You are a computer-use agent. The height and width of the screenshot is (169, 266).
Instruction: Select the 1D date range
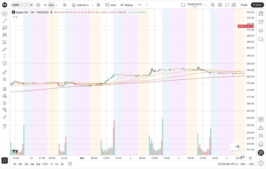click(x=15, y=164)
